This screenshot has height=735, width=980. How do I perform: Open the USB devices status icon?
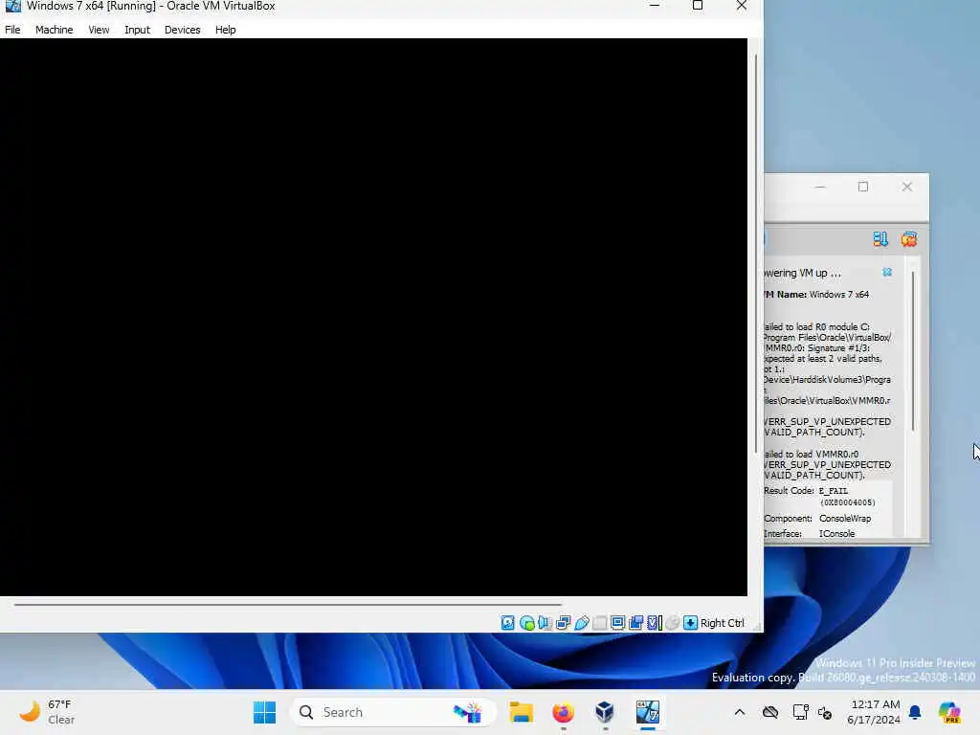pyautogui.click(x=581, y=622)
